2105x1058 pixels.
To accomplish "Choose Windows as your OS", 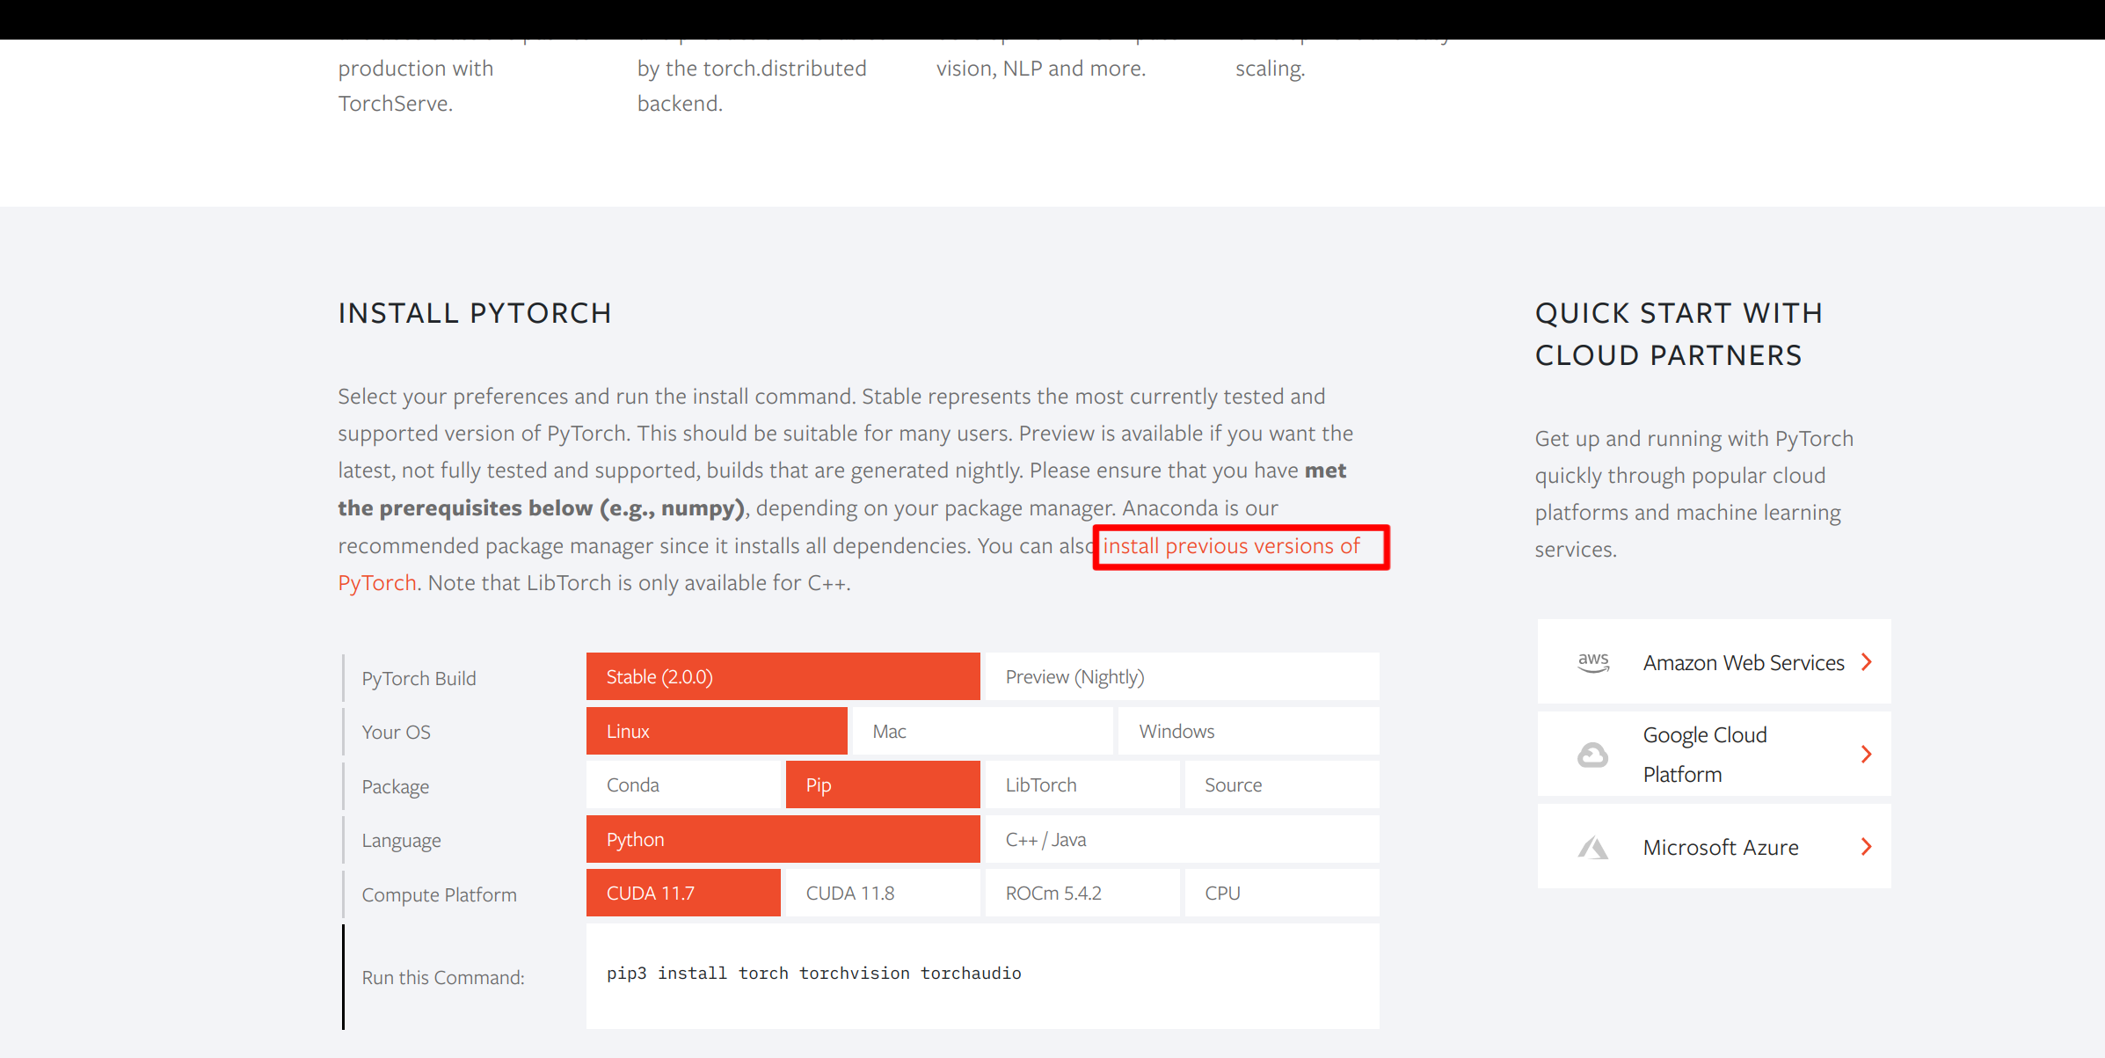I will click(1248, 732).
